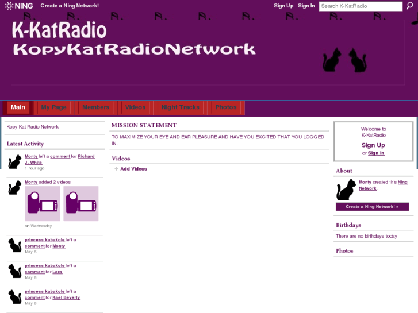
Task: Open the Ning Network link in About
Action: [x=383, y=185]
